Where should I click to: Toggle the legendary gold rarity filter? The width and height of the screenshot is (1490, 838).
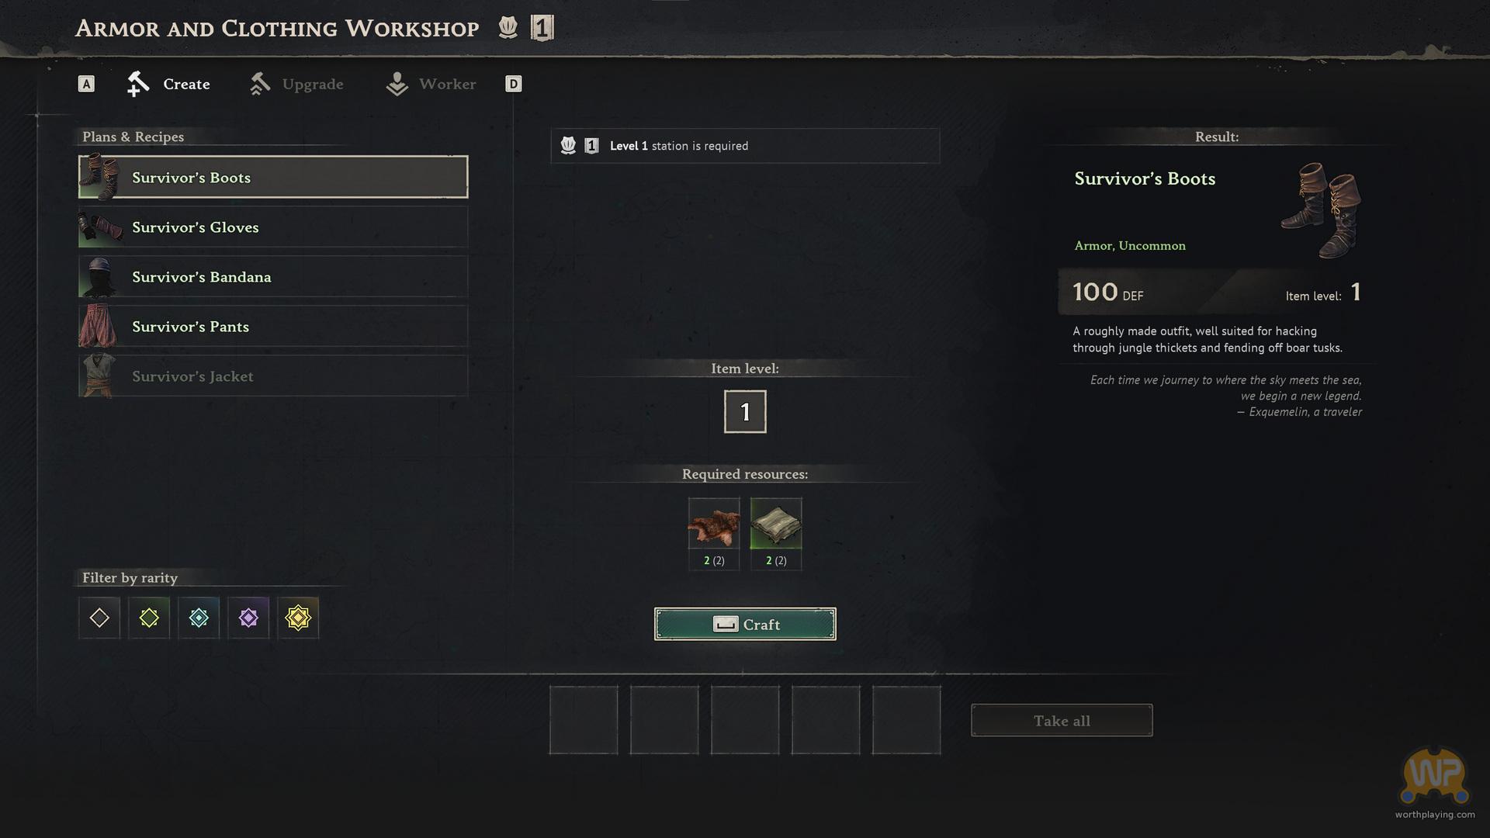(x=298, y=618)
